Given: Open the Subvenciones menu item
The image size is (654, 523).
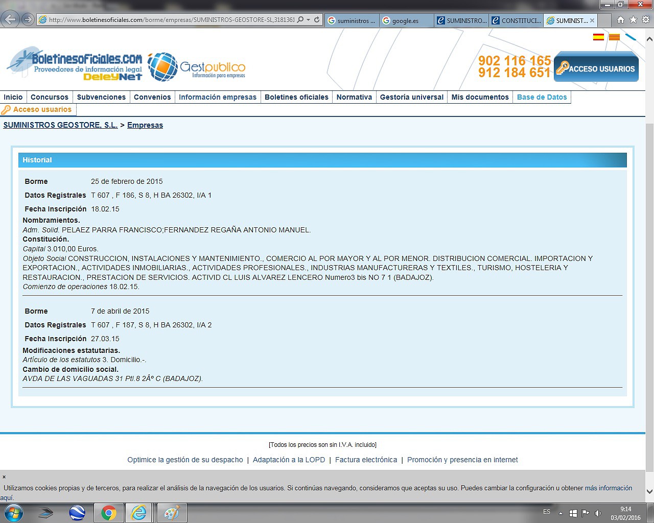Looking at the screenshot, I should [101, 97].
